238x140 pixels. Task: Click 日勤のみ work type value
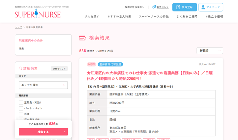click(x=115, y=111)
